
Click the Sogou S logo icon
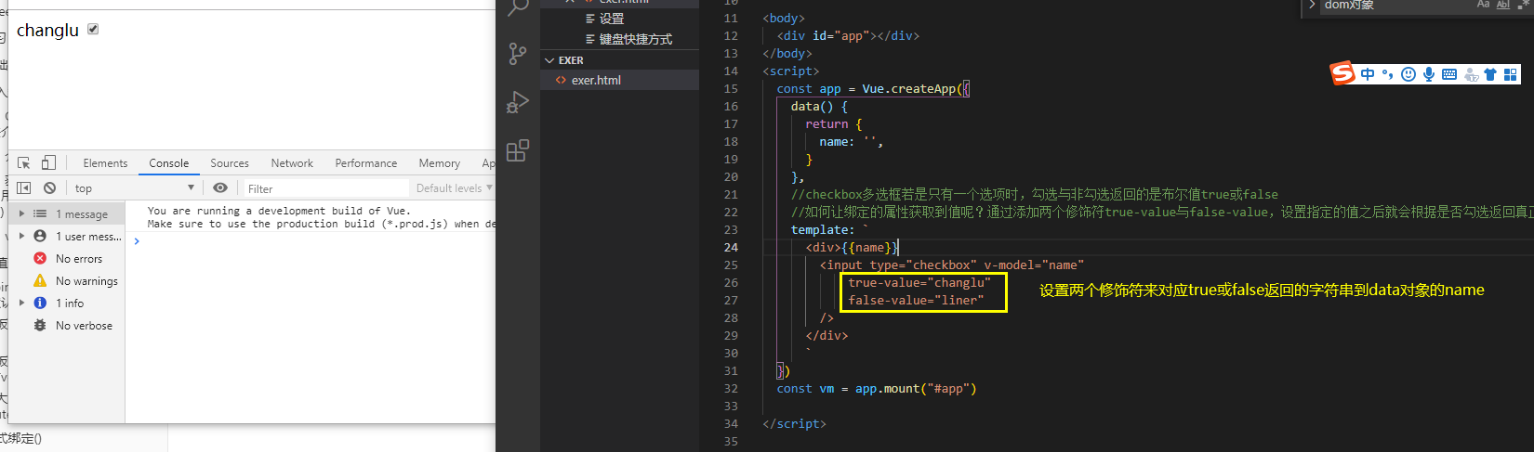click(1342, 73)
